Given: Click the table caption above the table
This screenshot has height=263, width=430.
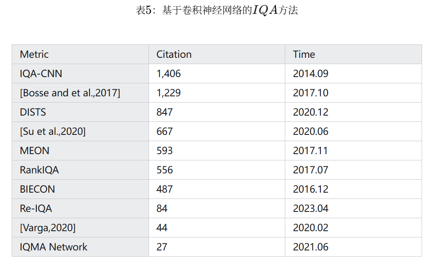Looking at the screenshot, I should [217, 10].
